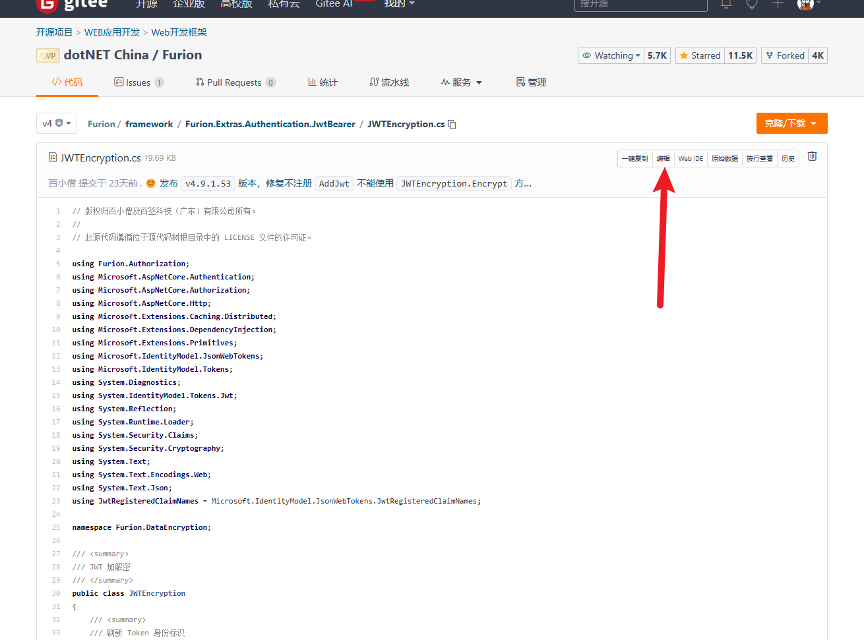Screen dimensions: 864x640
Task: Switch to the Issues tab
Action: pos(139,82)
